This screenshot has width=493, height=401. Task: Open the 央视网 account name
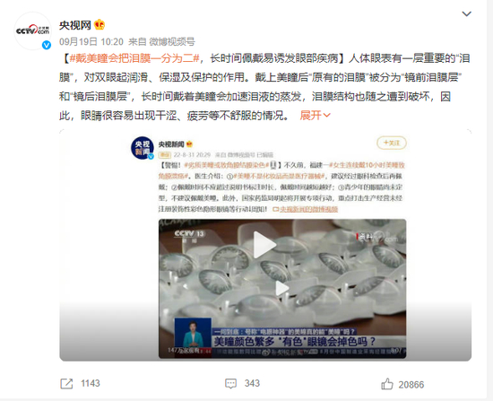coord(75,25)
